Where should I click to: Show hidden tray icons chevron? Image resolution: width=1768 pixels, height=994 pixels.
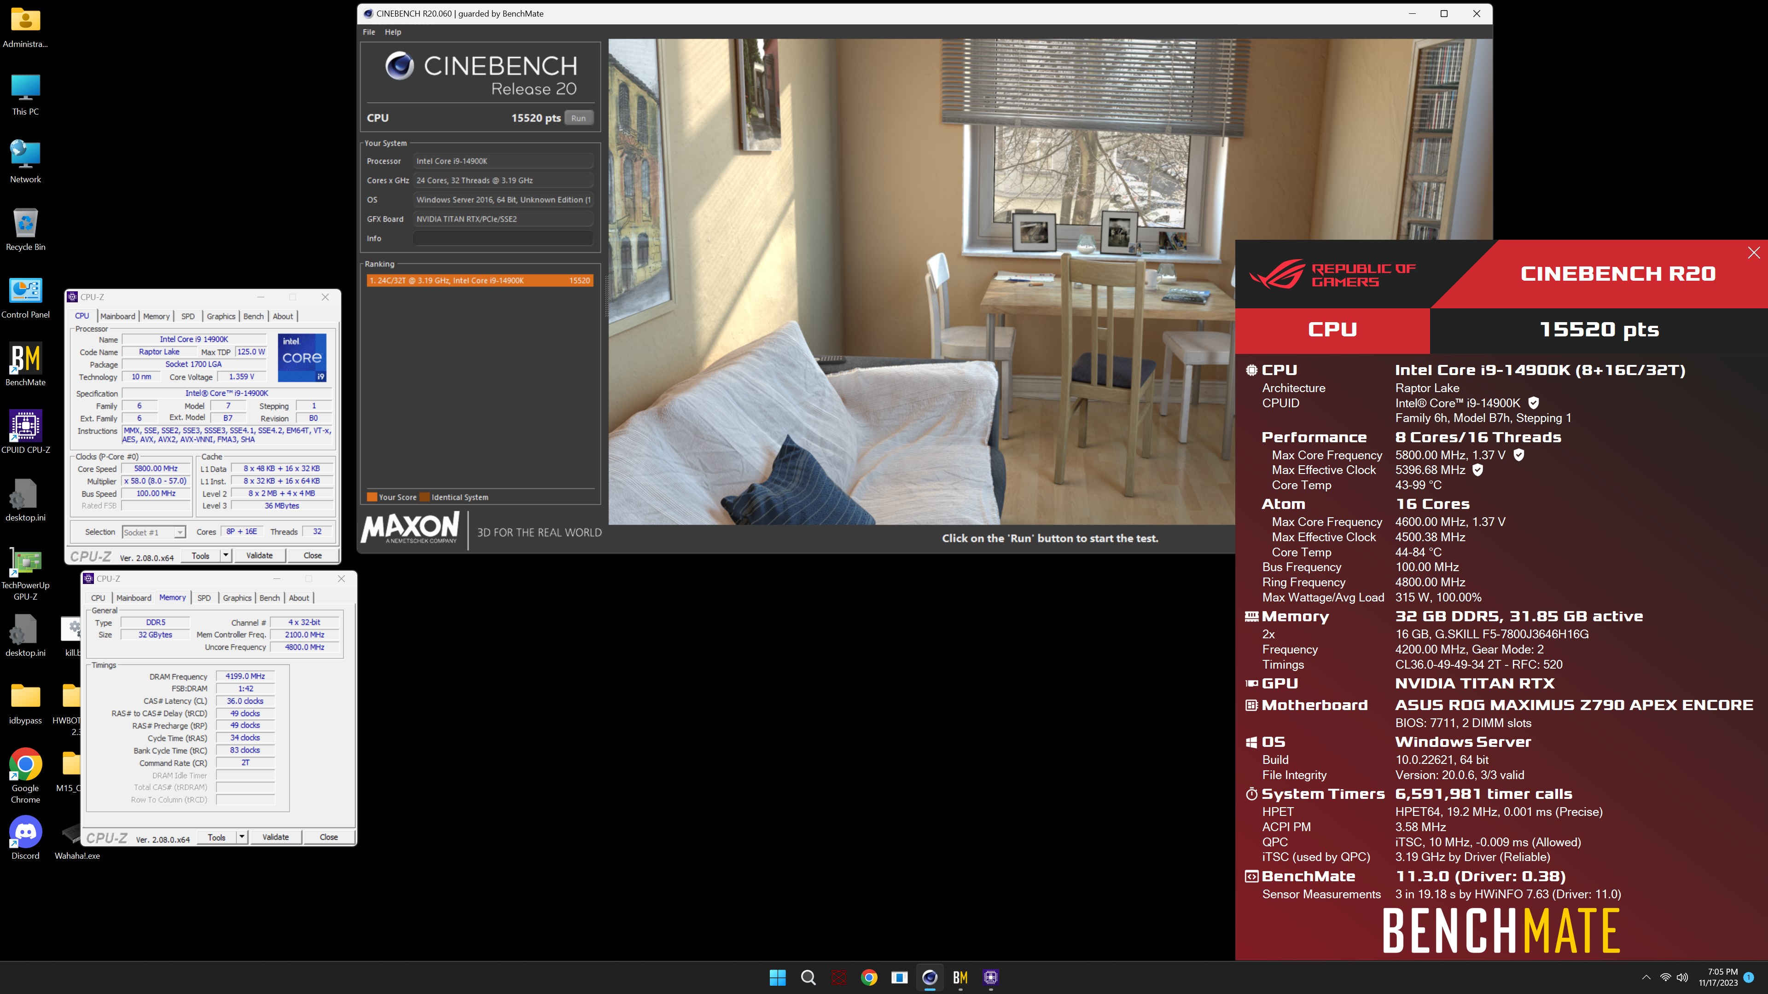click(x=1646, y=977)
